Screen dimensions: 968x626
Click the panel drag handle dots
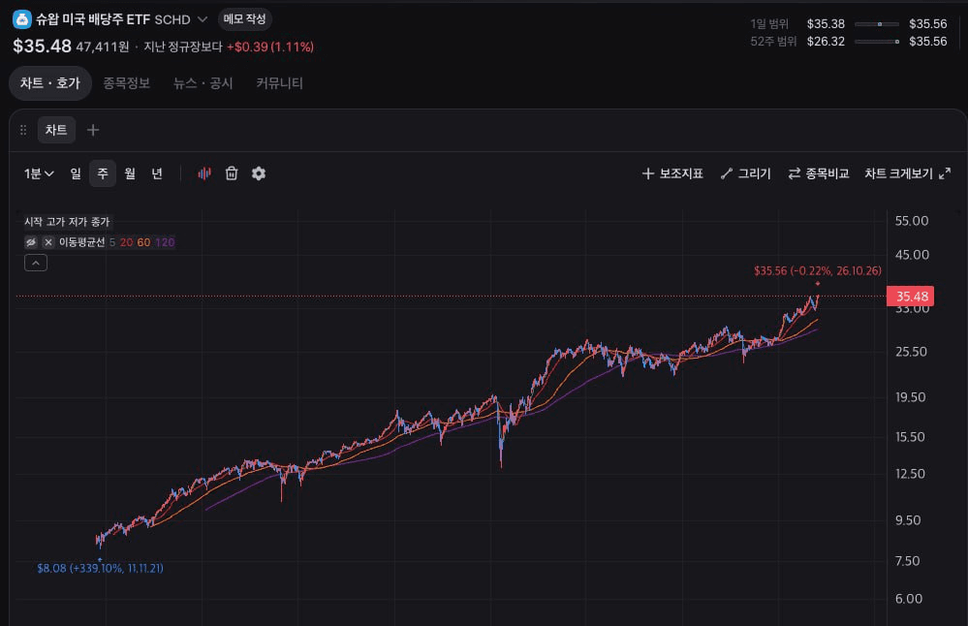tap(23, 130)
